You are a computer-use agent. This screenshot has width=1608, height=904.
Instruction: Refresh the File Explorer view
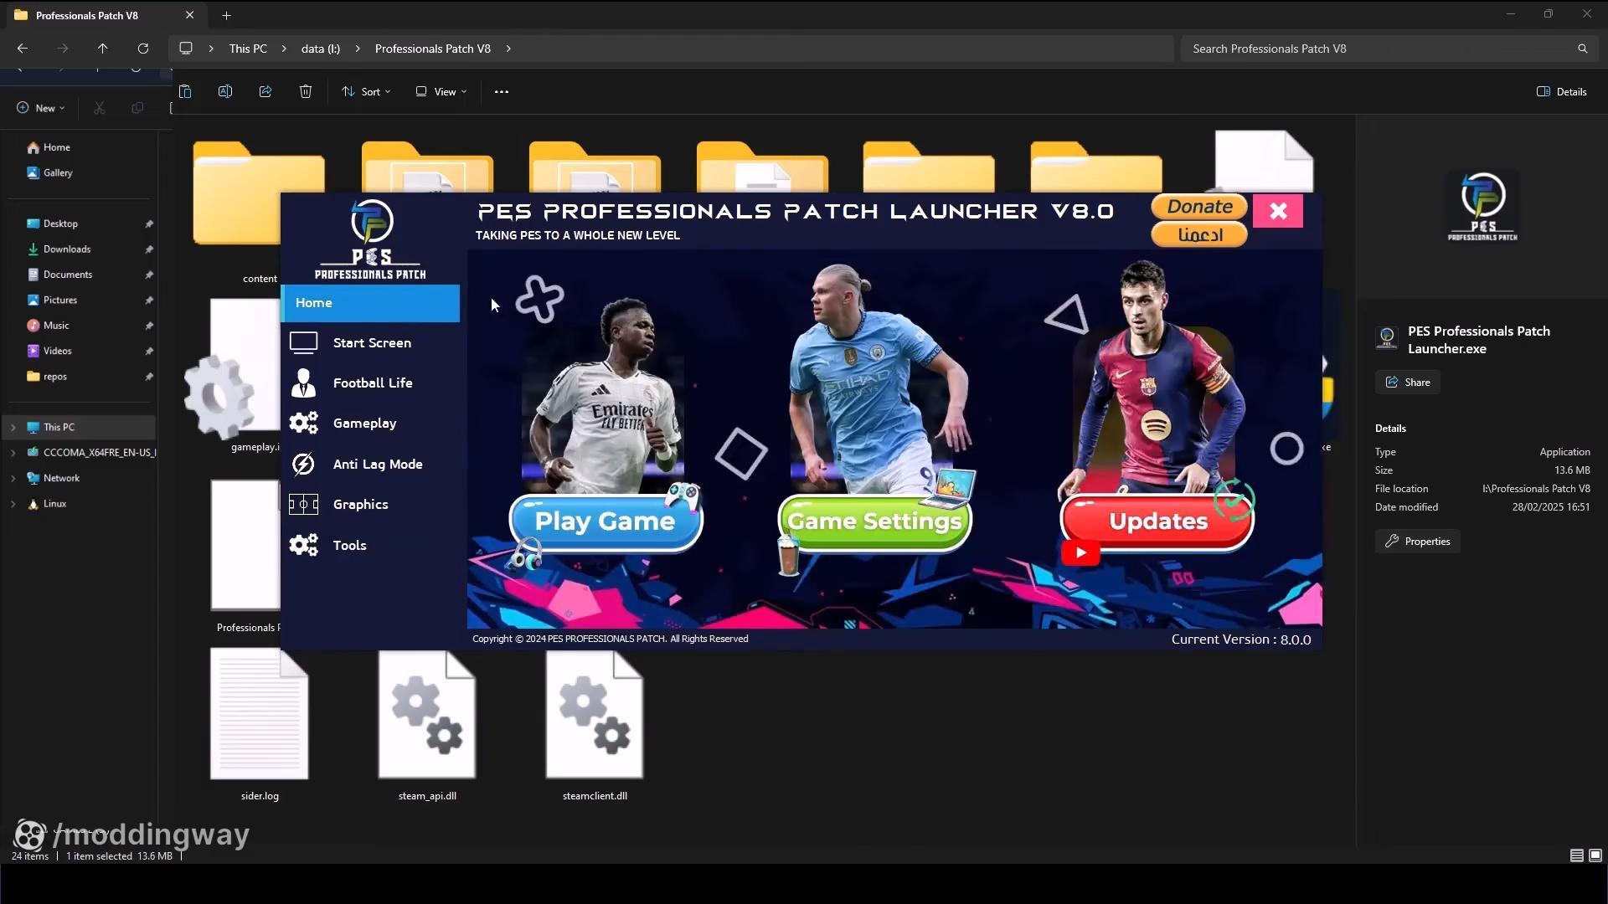tap(143, 49)
